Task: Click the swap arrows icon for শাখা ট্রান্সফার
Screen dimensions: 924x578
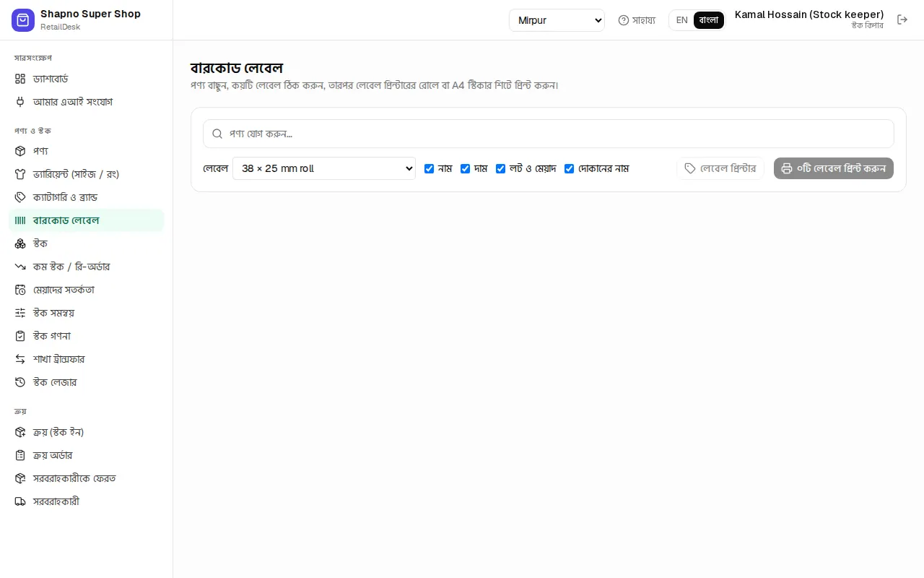Action: [20, 359]
